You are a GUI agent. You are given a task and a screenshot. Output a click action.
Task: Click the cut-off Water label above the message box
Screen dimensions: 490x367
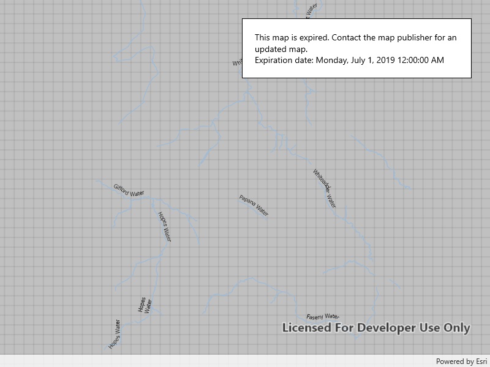tap(311, 10)
